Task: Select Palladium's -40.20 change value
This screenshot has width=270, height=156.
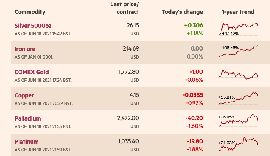Action: (194, 118)
